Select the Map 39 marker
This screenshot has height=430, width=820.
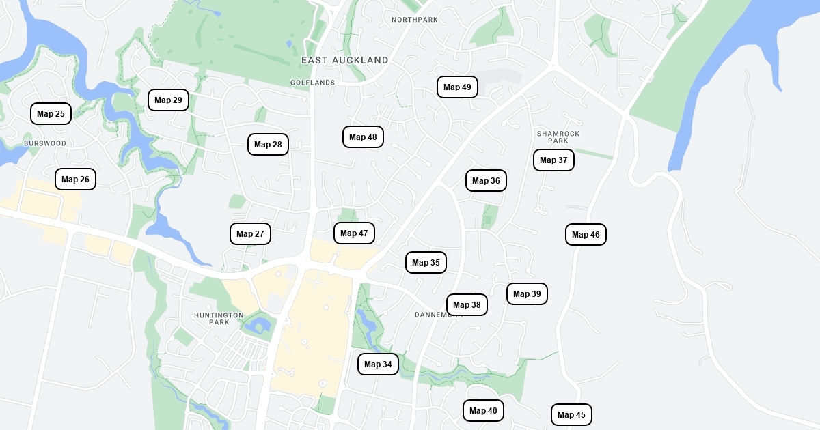pyautogui.click(x=527, y=294)
